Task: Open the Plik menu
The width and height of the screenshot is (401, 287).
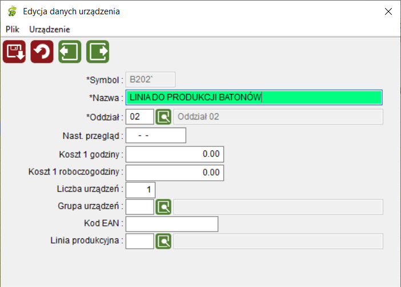Action: (12, 29)
